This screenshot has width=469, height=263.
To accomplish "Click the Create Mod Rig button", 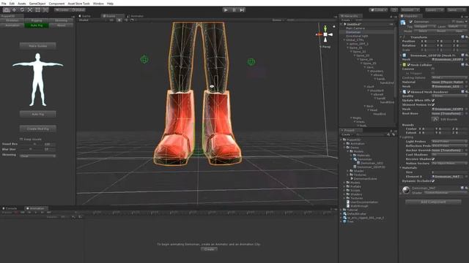I will 37,129.
